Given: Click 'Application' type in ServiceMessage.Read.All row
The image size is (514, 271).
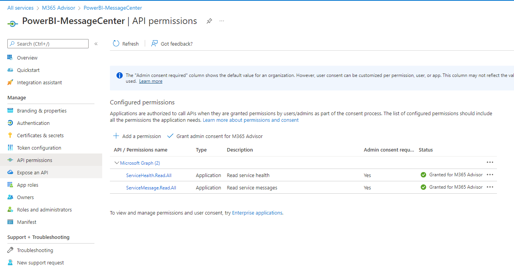Looking at the screenshot, I should [x=208, y=187].
